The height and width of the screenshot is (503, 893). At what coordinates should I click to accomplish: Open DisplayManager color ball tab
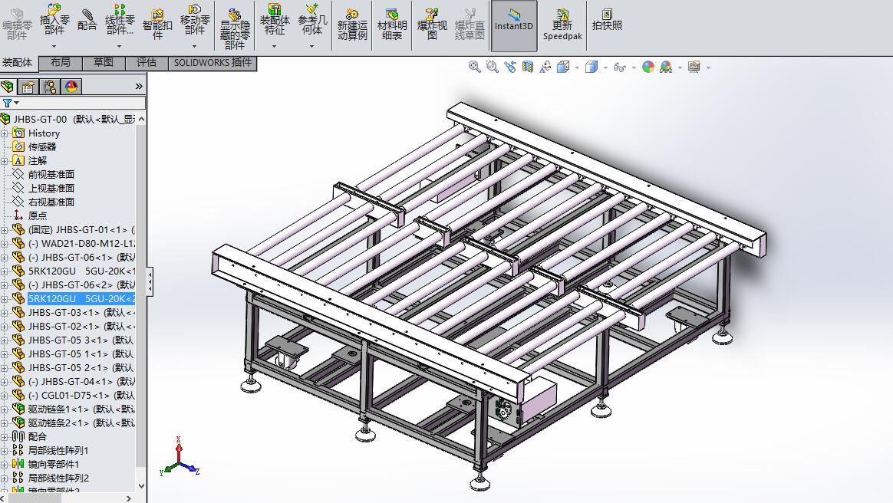[71, 87]
